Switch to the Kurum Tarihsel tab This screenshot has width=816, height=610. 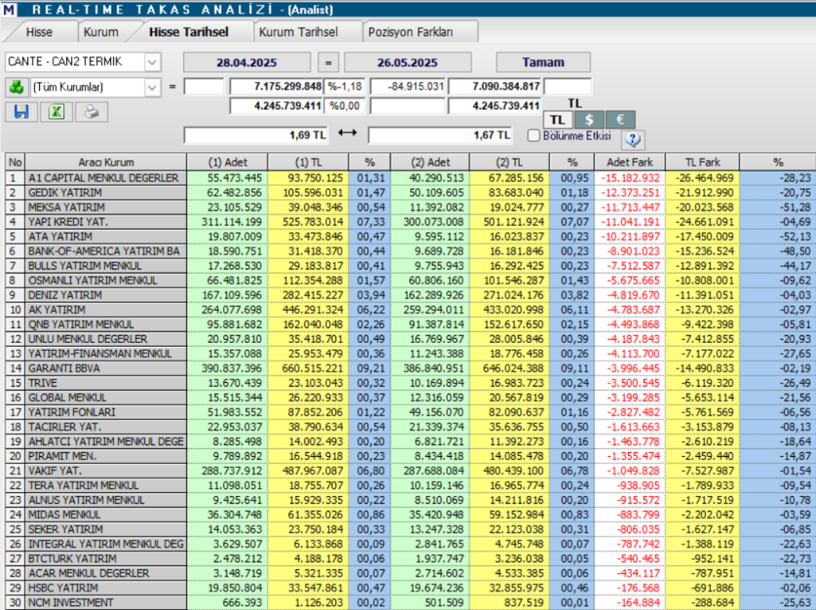(300, 30)
